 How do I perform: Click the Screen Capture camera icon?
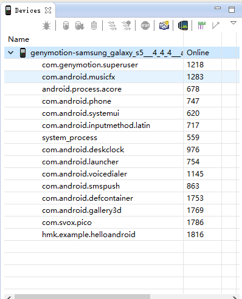[x=164, y=25]
